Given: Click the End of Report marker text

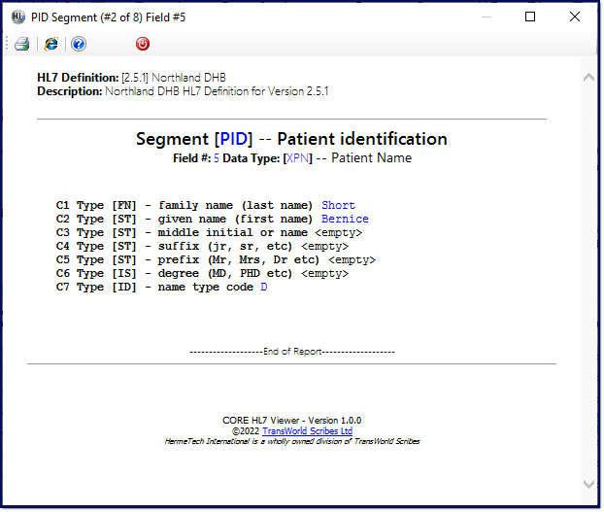Looking at the screenshot, I should pyautogui.click(x=292, y=352).
